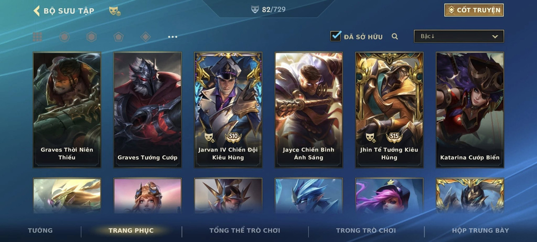Expand the Bậc sort dropdown

coord(459,37)
